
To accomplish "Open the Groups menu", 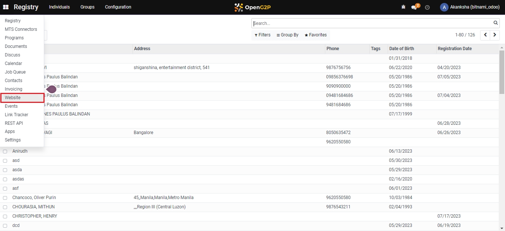I will pyautogui.click(x=87, y=7).
